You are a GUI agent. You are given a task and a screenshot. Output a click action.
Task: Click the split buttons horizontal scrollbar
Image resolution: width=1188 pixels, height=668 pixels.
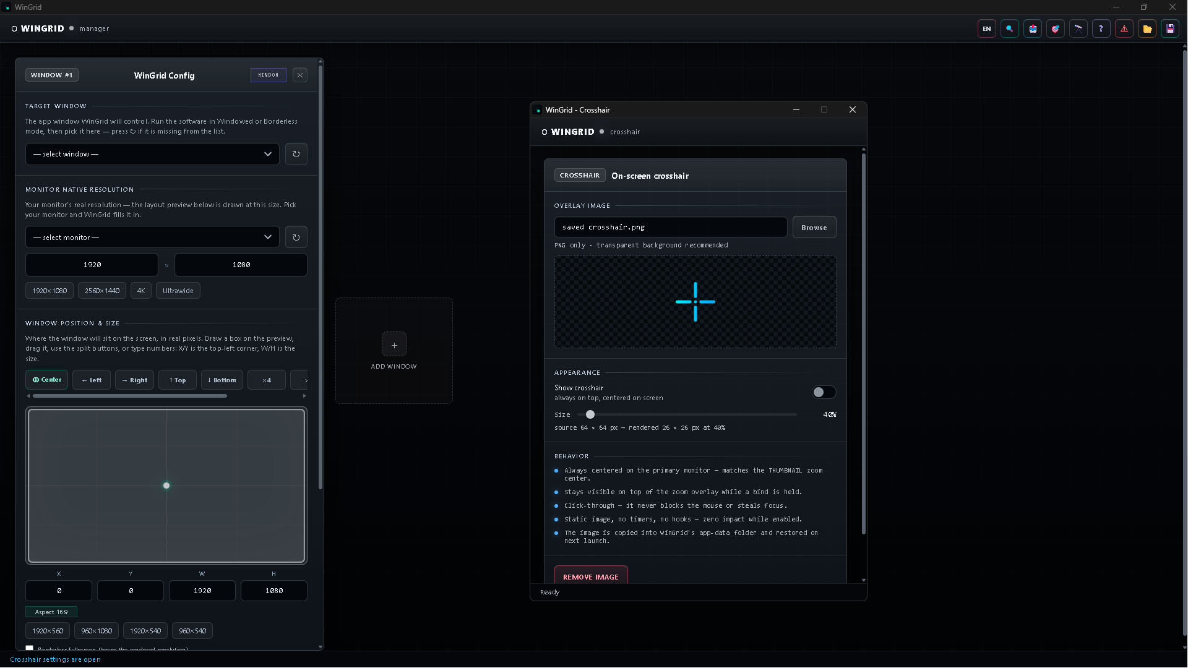pyautogui.click(x=130, y=396)
